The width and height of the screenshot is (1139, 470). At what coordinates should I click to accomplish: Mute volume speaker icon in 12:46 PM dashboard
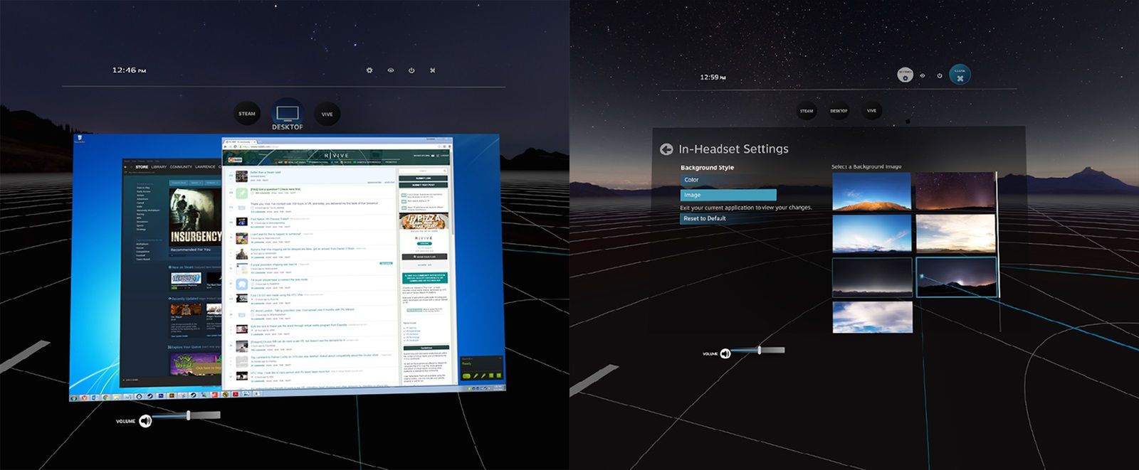coord(145,421)
